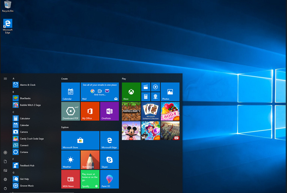Click the letter B header in app list
The height and width of the screenshot is (193, 287).
tap(13, 92)
